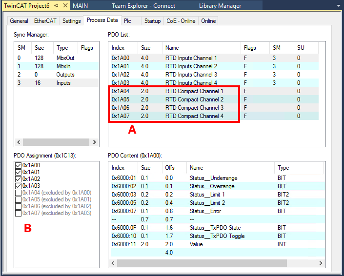Click the PDO Content left scroll arrow

(113, 263)
